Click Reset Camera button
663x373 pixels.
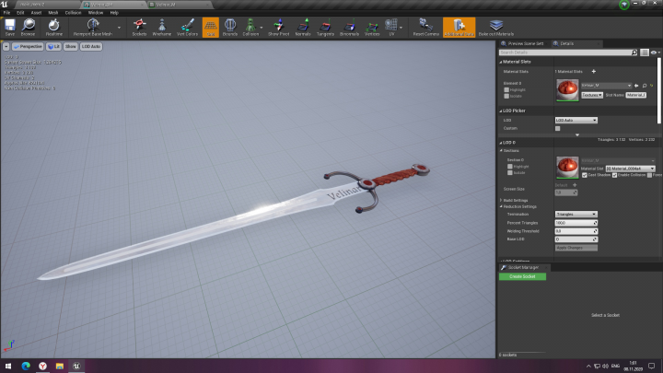point(425,27)
